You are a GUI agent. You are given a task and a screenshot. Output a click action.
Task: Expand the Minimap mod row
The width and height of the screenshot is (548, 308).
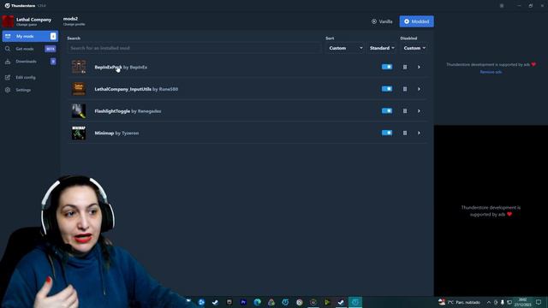point(419,133)
